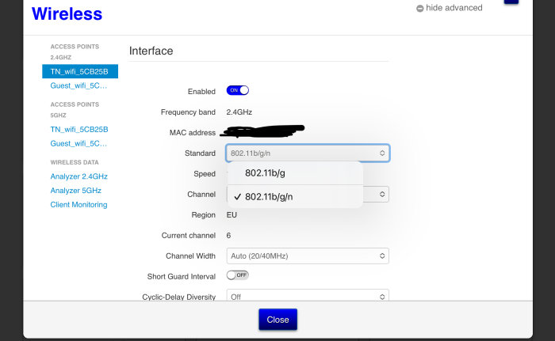
Task: Click the Wireless heading
Action: 67,13
